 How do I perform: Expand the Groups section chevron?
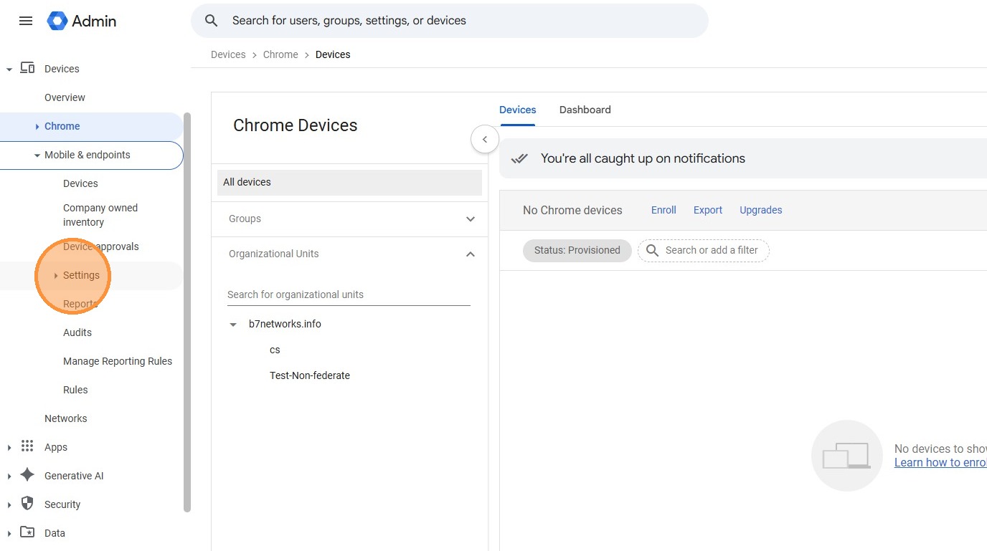(x=471, y=219)
